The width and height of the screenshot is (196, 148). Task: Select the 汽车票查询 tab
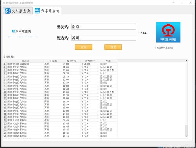coord(47,11)
